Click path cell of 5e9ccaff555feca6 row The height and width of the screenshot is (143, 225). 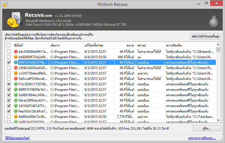click(x=65, y=79)
